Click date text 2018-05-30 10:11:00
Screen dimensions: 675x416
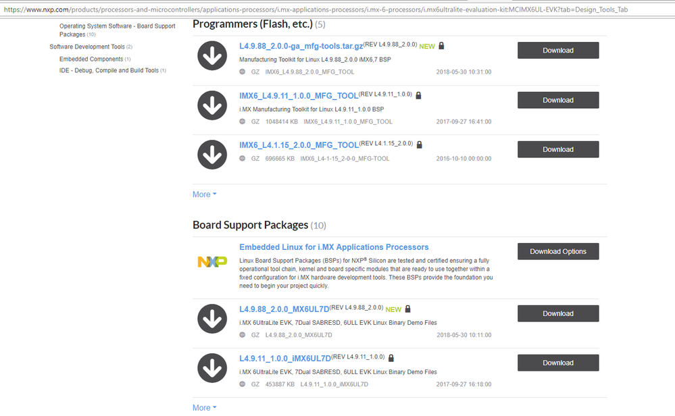[x=464, y=335]
